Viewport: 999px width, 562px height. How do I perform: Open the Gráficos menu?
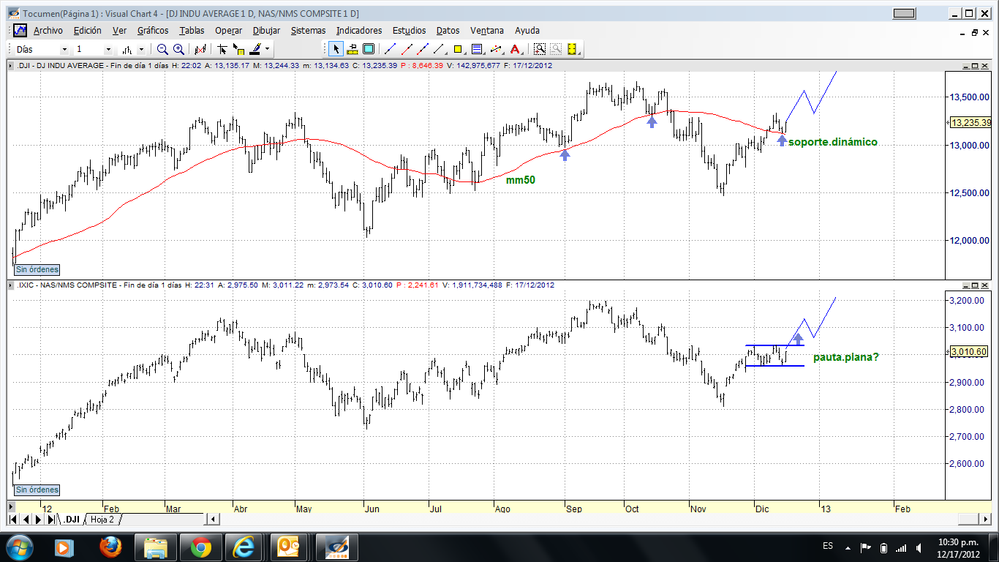153,31
